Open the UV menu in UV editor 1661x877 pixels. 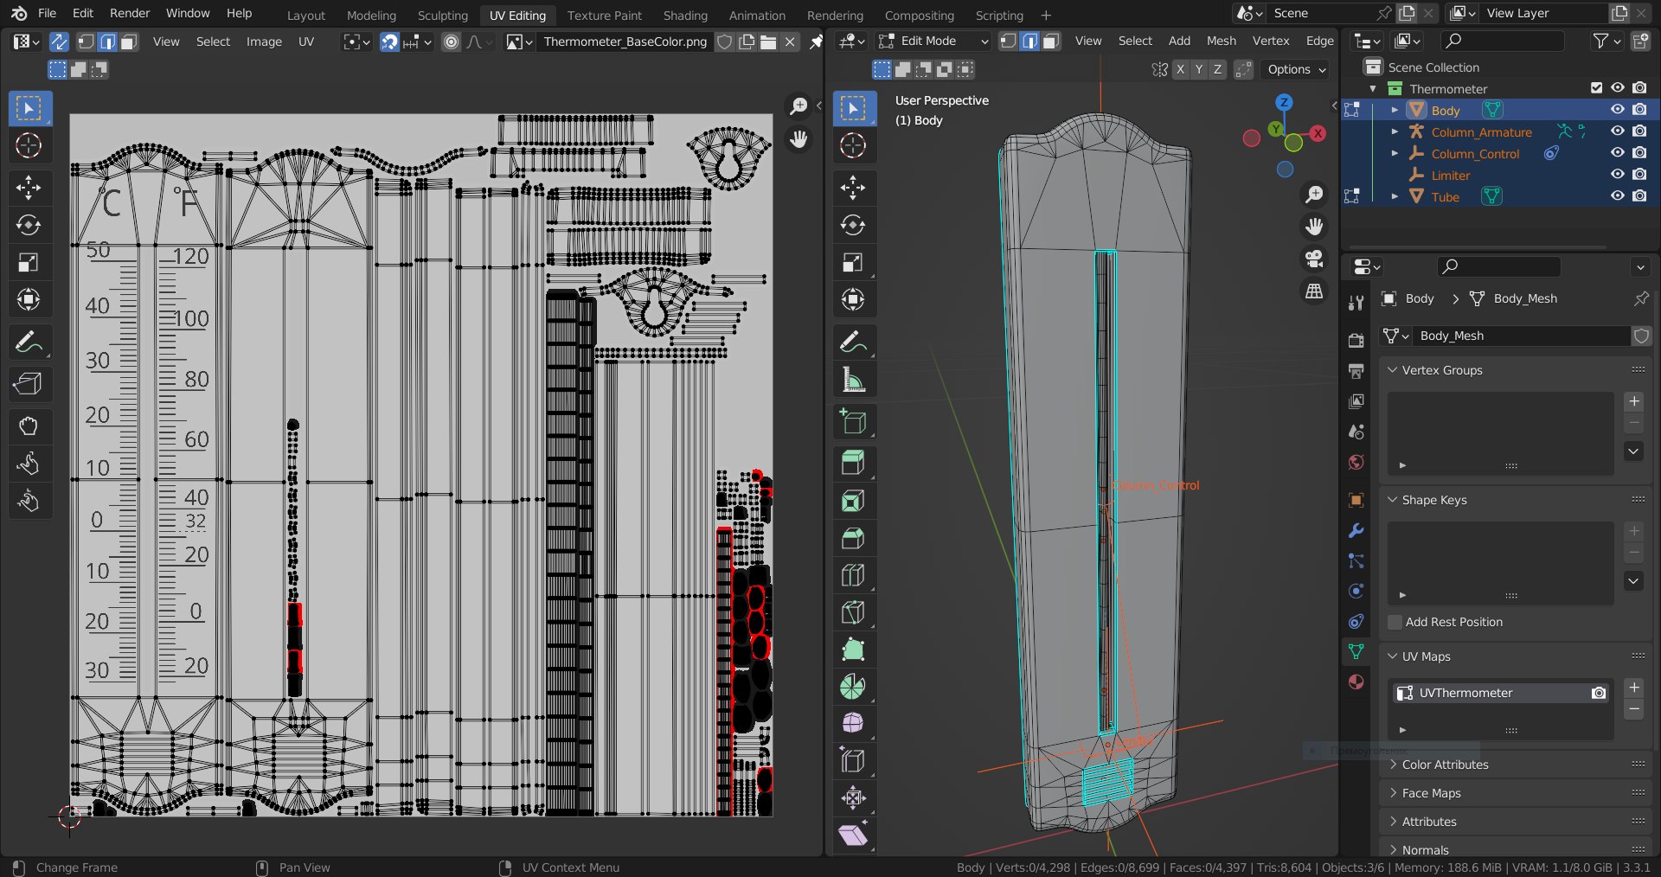[x=305, y=42]
